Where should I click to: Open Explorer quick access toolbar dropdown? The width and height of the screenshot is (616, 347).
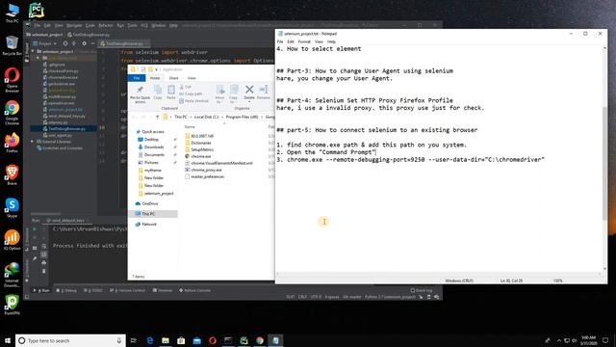(156, 69)
